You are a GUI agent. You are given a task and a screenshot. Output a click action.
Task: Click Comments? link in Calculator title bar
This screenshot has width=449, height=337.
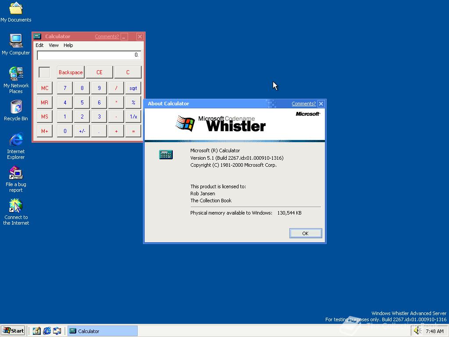pyautogui.click(x=107, y=36)
